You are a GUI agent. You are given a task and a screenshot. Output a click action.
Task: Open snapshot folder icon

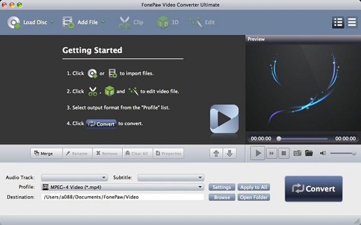(309, 153)
